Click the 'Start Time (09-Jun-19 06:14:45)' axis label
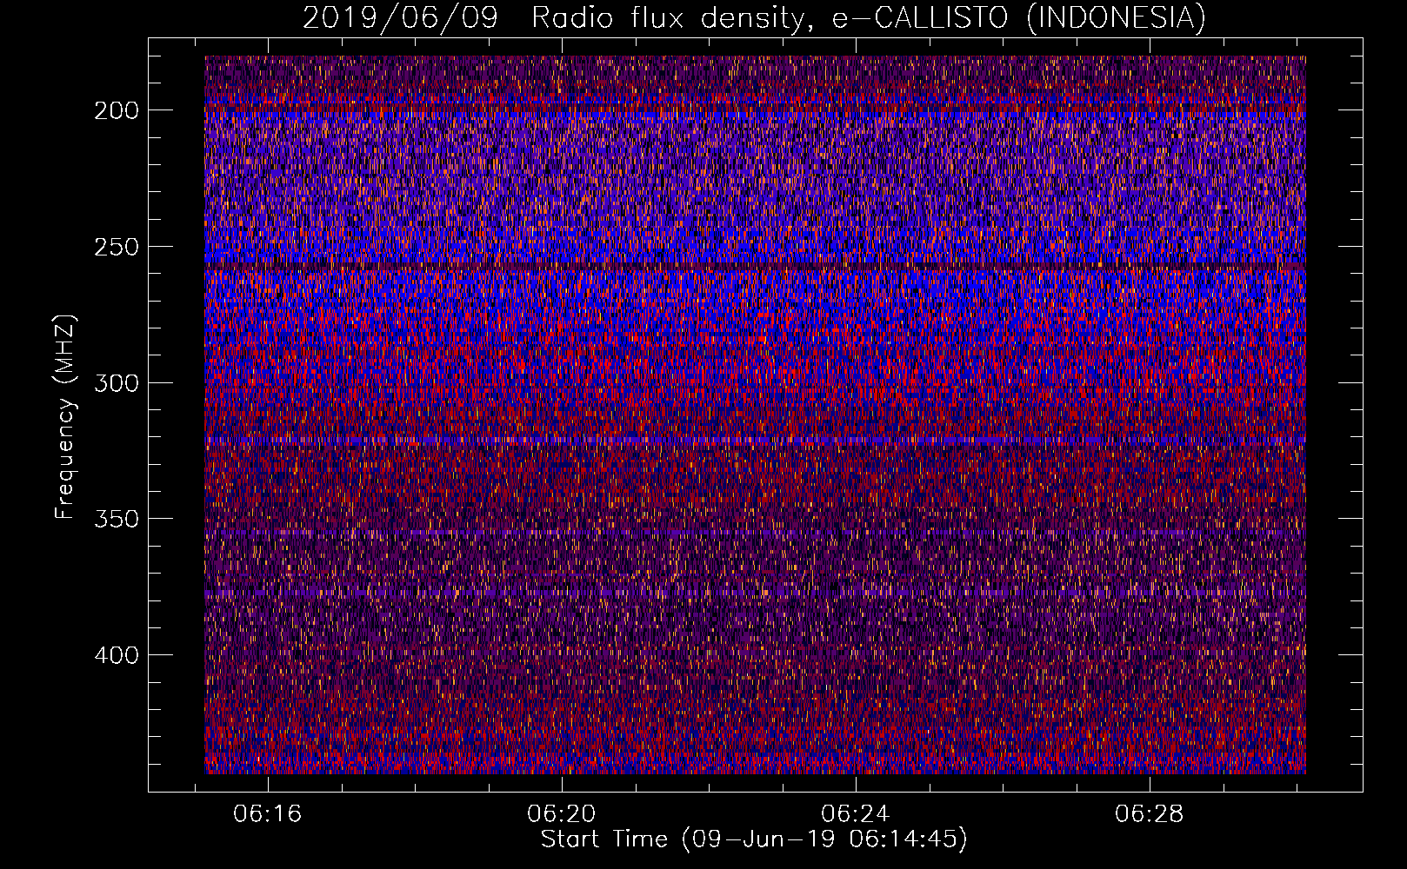Viewport: 1407px width, 869px height. [754, 839]
